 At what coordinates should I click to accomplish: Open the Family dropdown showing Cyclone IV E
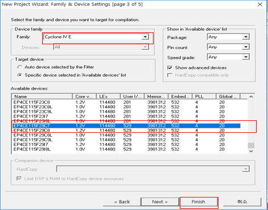tap(96, 37)
